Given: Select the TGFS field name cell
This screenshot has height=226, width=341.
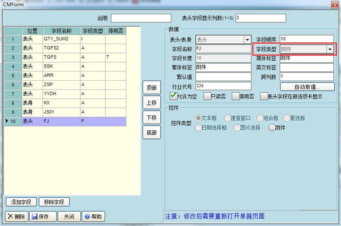Looking at the screenshot, I should click(x=61, y=57).
